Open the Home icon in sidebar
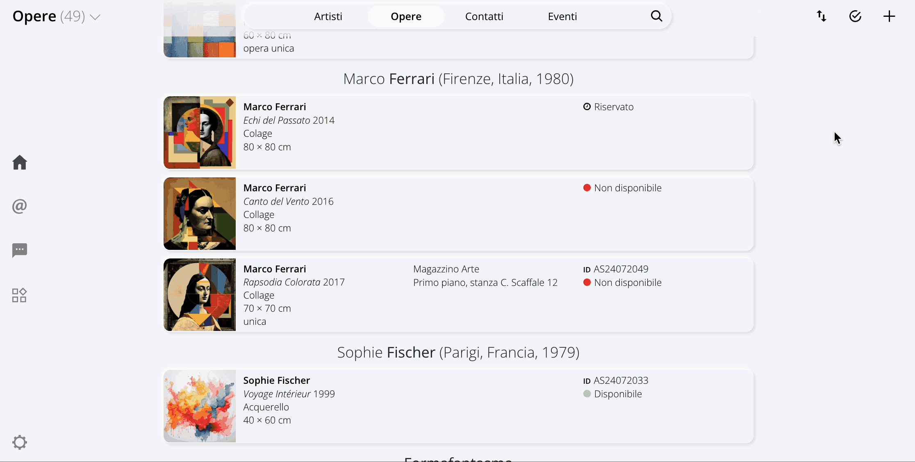 click(x=20, y=162)
